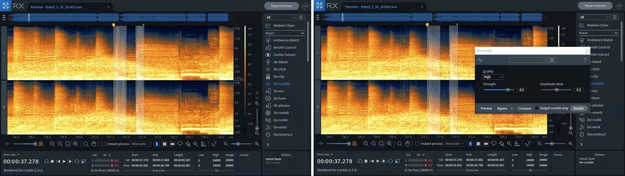Viewport: 625px width, 176px height.
Task: Select time selection tool in left window
Action: [x=157, y=144]
